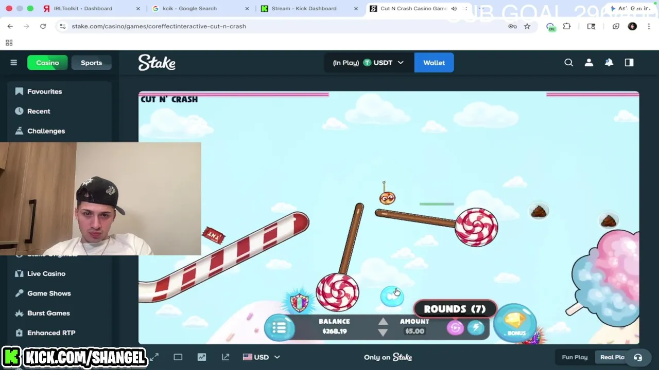Reload the Stake page

[43, 26]
